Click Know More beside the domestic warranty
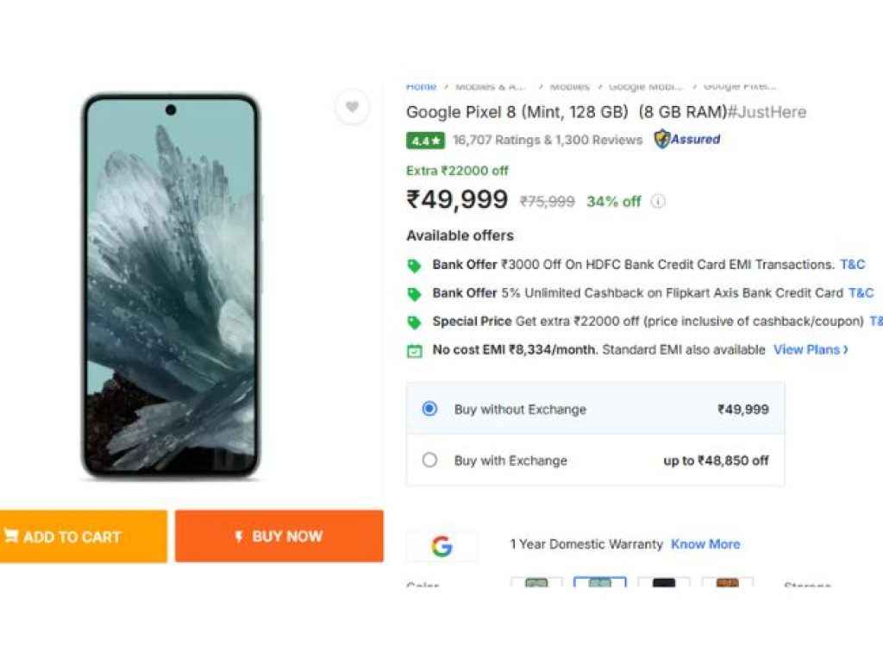The image size is (883, 652). click(x=705, y=544)
